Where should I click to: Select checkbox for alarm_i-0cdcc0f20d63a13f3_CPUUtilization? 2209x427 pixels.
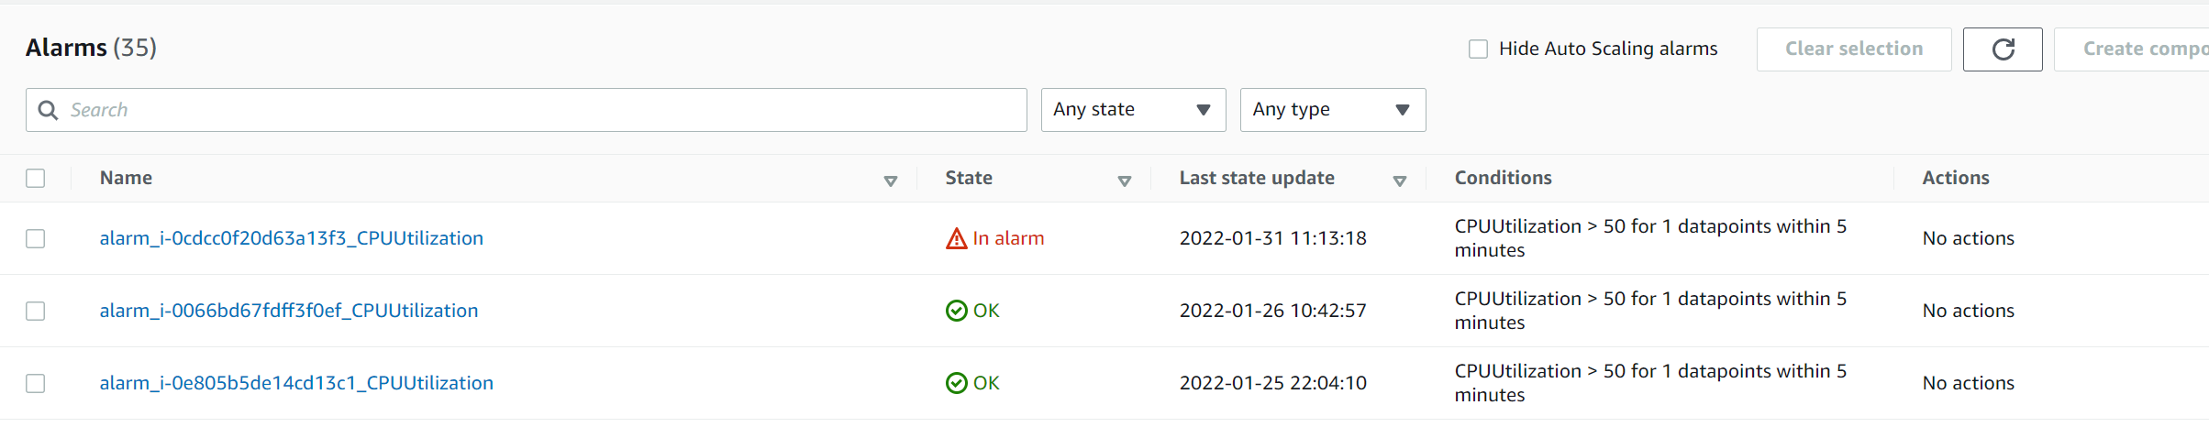[36, 238]
